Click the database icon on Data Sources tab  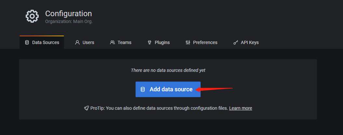pos(27,42)
